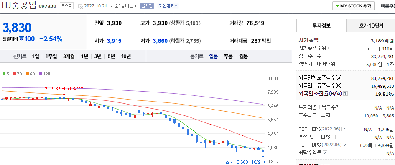Click the -1,206원 EPS value
395x165 pixels.
point(385,130)
